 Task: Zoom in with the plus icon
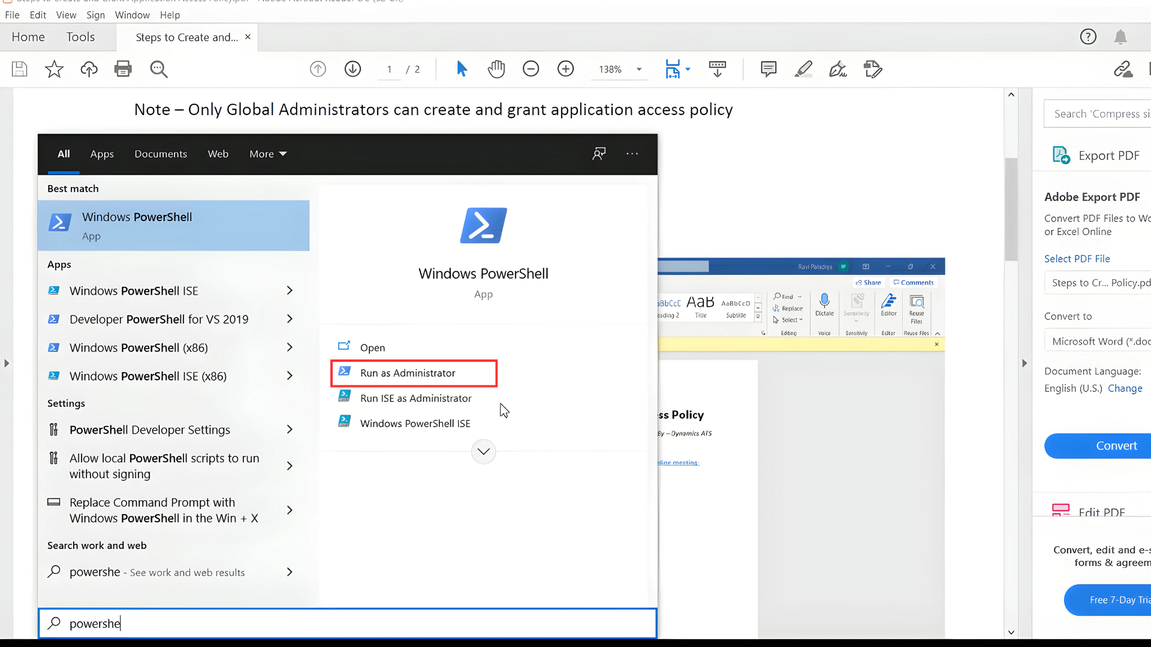pyautogui.click(x=565, y=69)
